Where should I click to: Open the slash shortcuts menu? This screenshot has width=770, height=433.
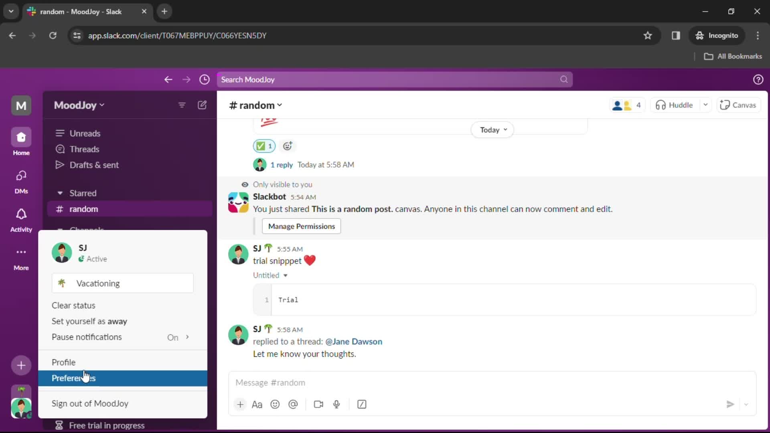(x=362, y=404)
